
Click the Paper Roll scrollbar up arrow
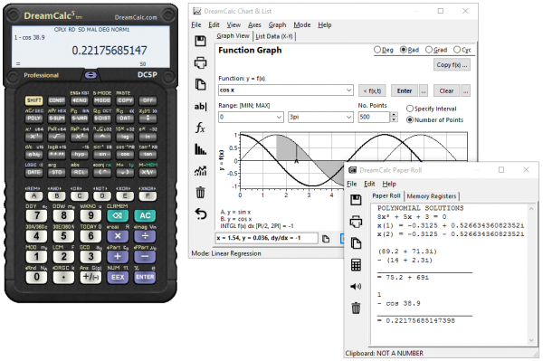click(x=531, y=209)
